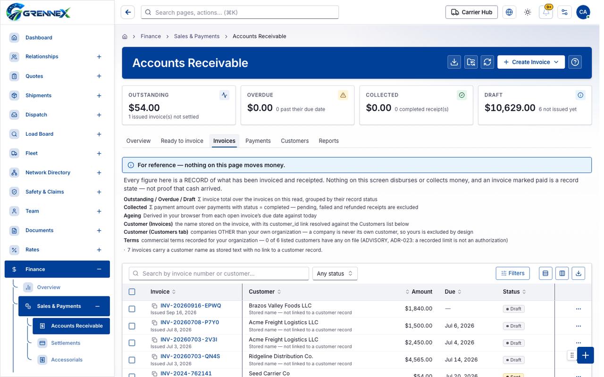Select all invoices with the header checkbox
Viewport: 604px width, 377px height.
[x=132, y=292]
